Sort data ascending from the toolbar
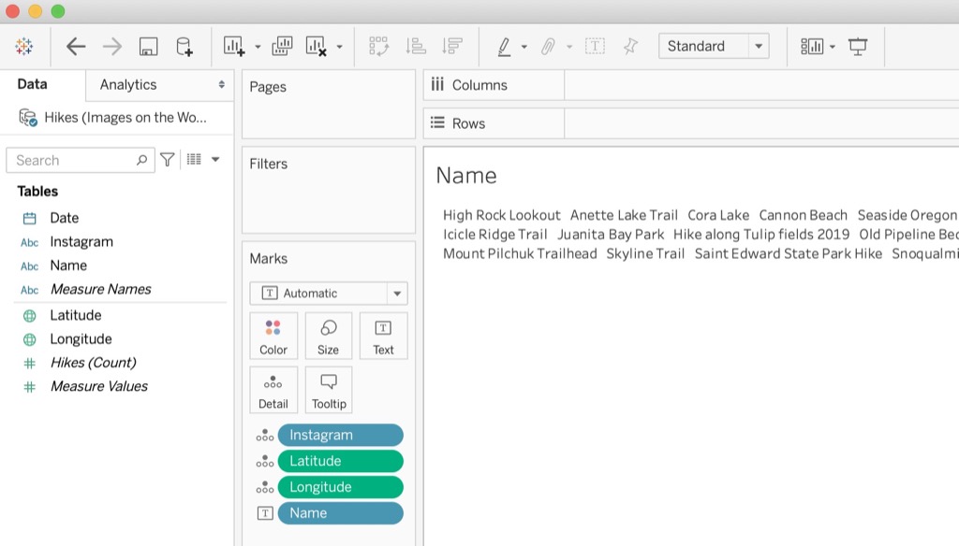The image size is (959, 546). coord(414,45)
